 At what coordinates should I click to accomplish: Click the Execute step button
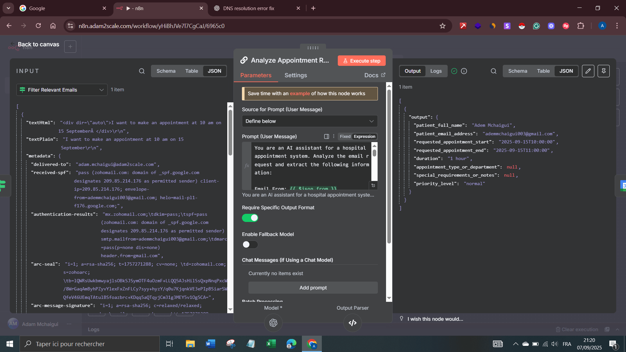(362, 61)
